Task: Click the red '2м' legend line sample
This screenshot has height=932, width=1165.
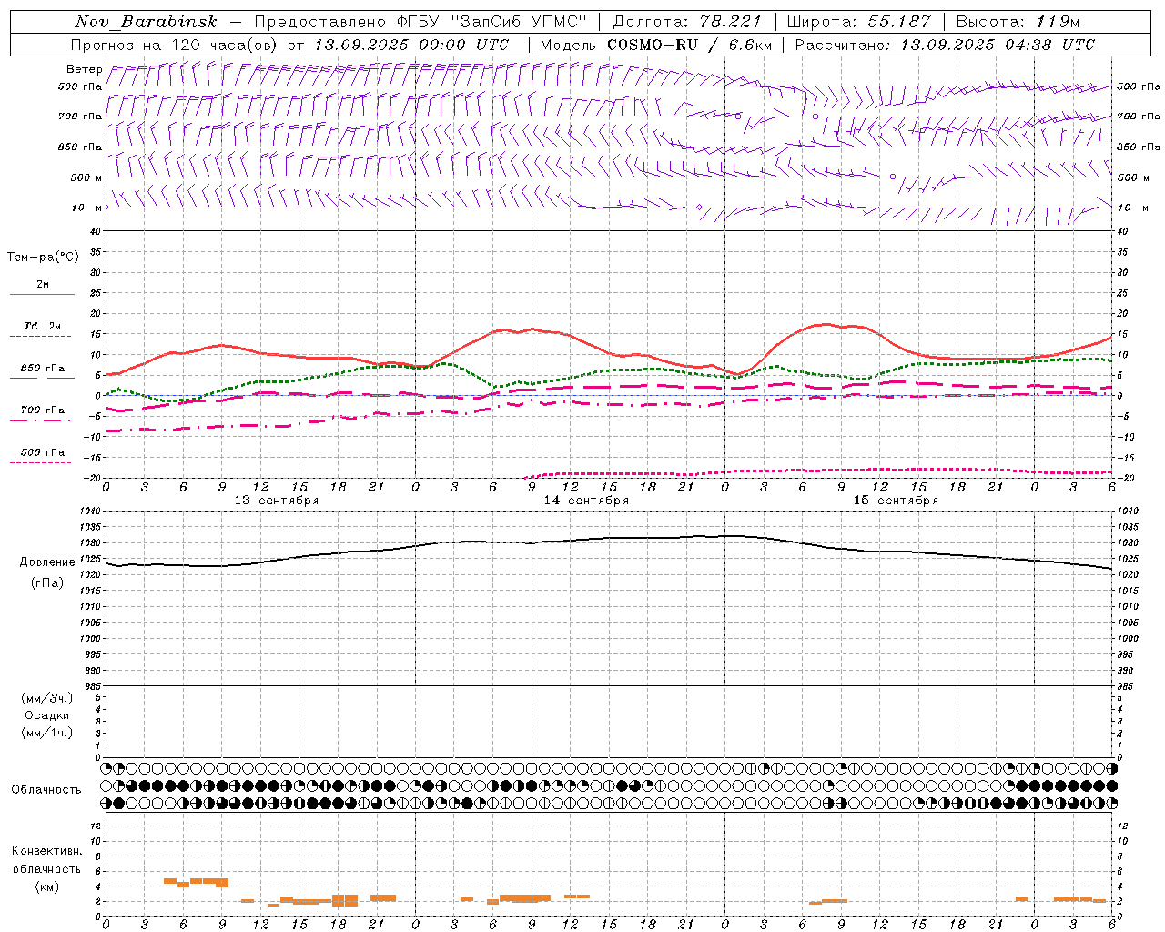Action: click(x=42, y=294)
